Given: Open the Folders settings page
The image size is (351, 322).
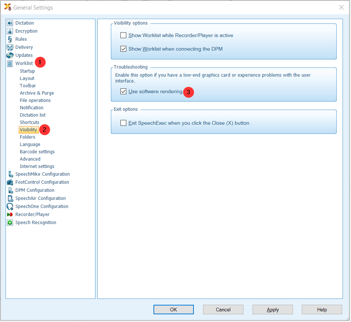Looking at the screenshot, I should [28, 137].
